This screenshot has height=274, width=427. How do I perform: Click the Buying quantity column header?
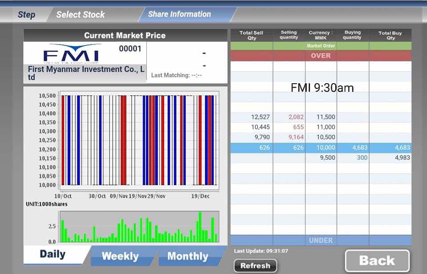[352, 35]
